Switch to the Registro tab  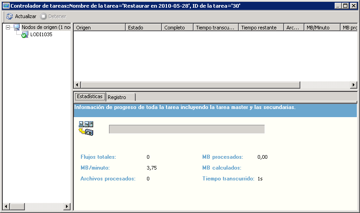(121, 97)
